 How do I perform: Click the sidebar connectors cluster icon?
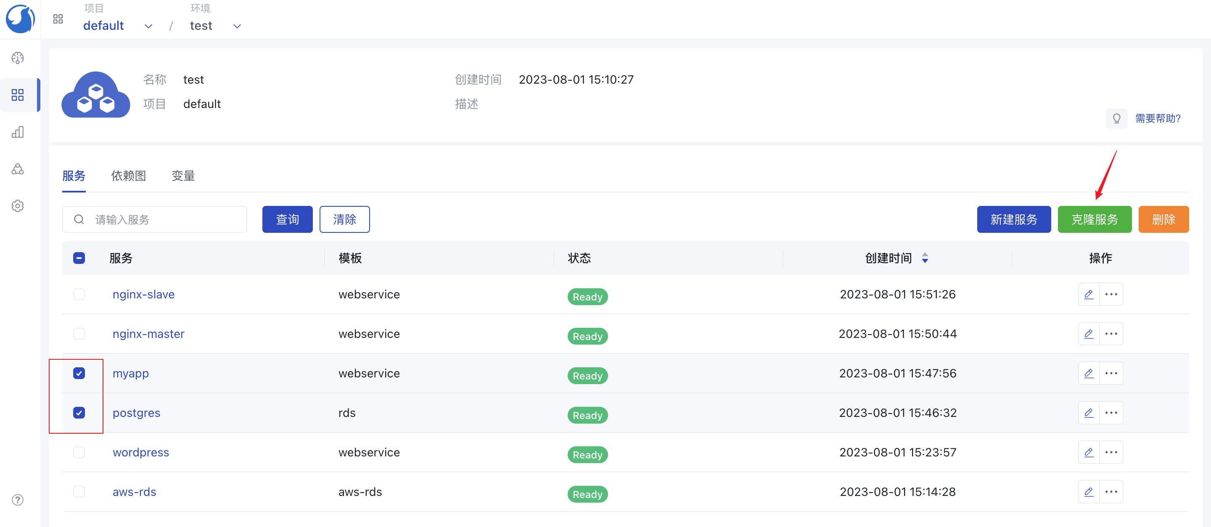pyautogui.click(x=18, y=169)
